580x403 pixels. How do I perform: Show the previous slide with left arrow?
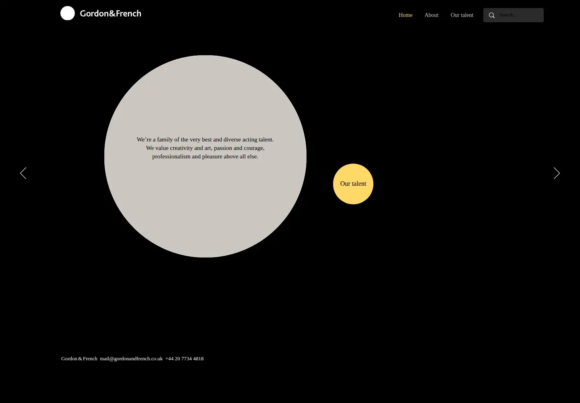coord(23,173)
